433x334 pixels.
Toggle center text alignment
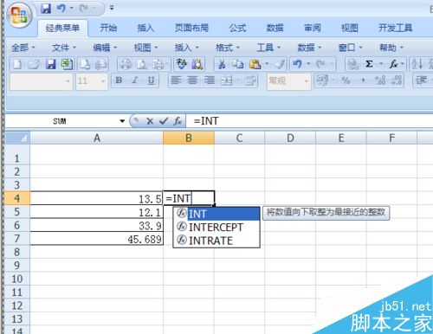click(x=192, y=80)
